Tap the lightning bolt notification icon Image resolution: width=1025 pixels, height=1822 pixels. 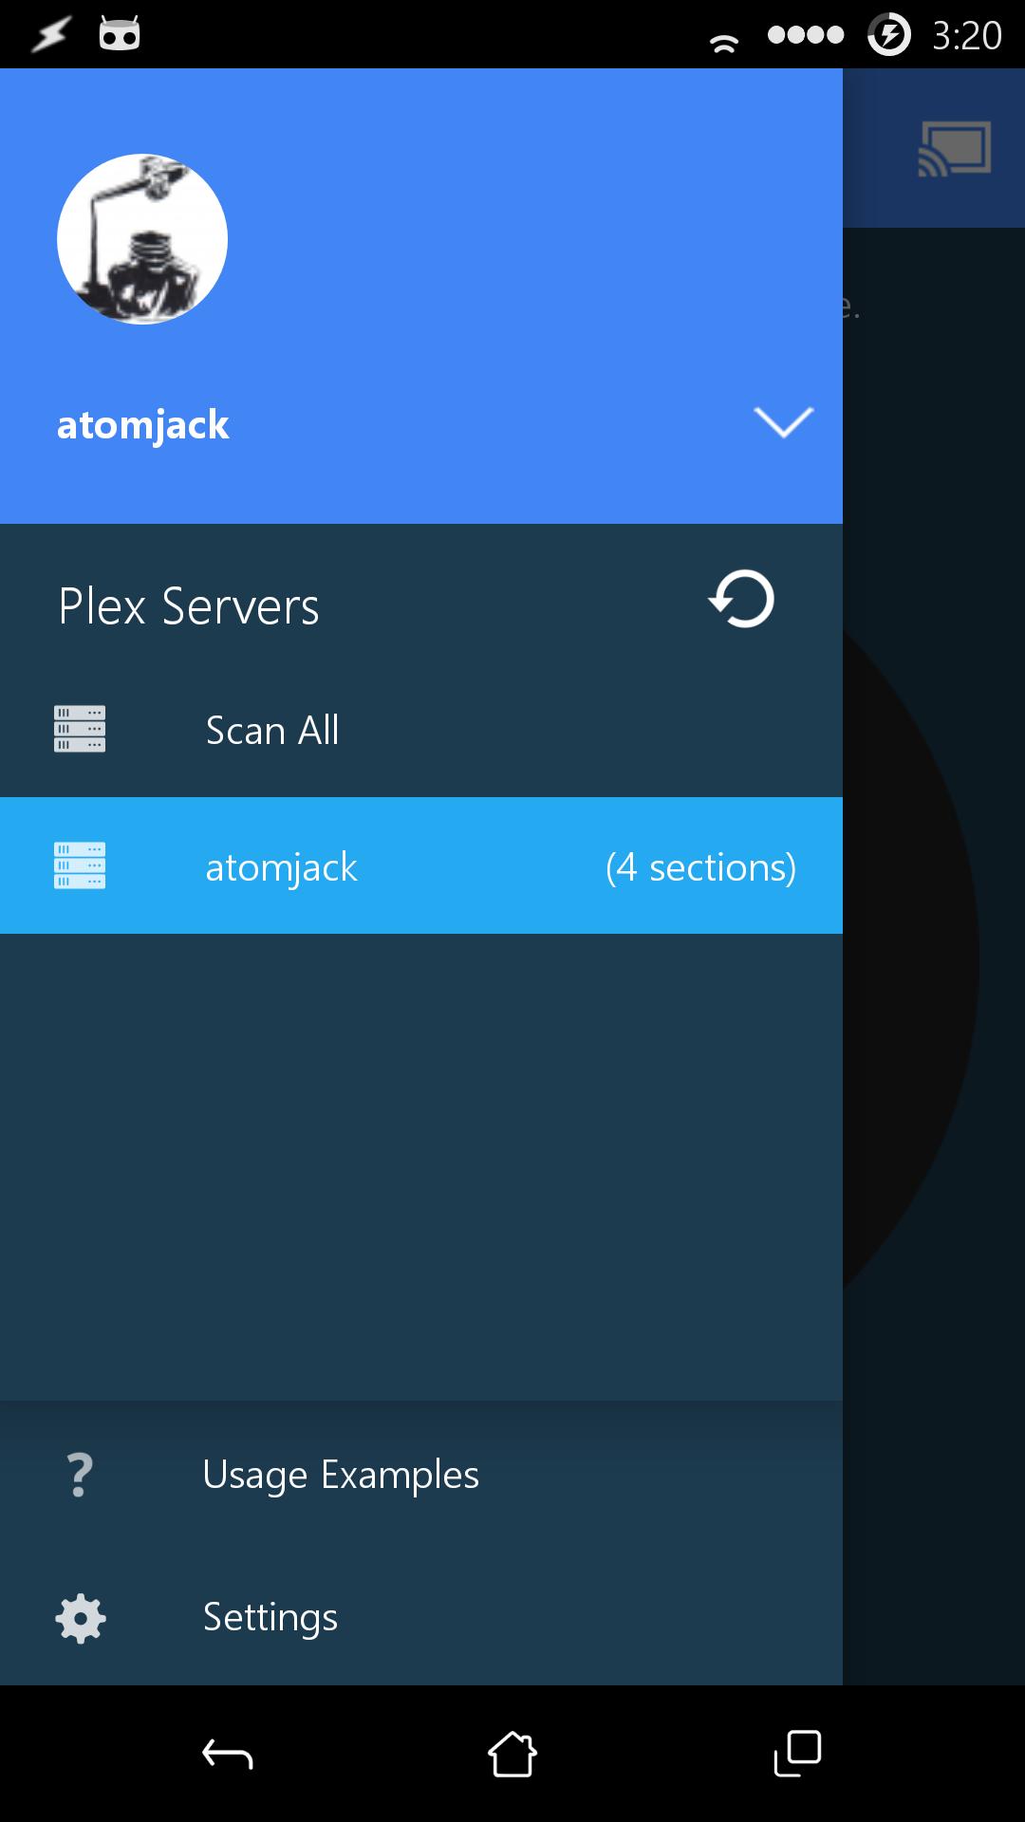(50, 35)
